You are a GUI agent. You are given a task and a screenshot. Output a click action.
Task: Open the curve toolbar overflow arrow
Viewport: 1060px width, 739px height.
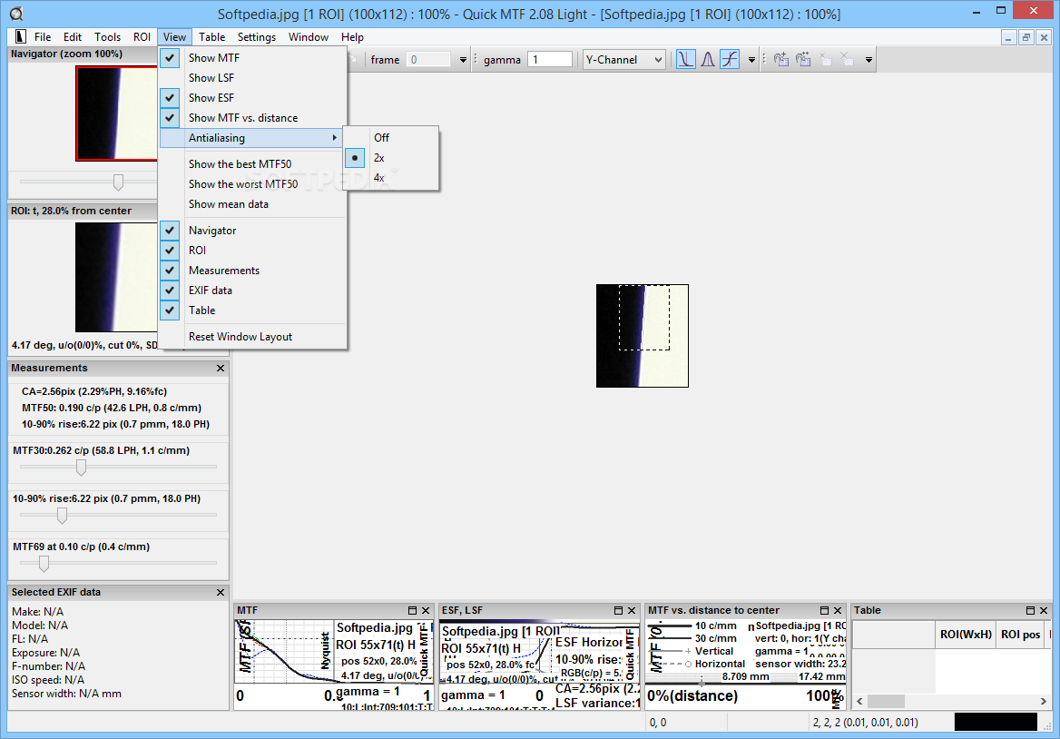coord(751,60)
